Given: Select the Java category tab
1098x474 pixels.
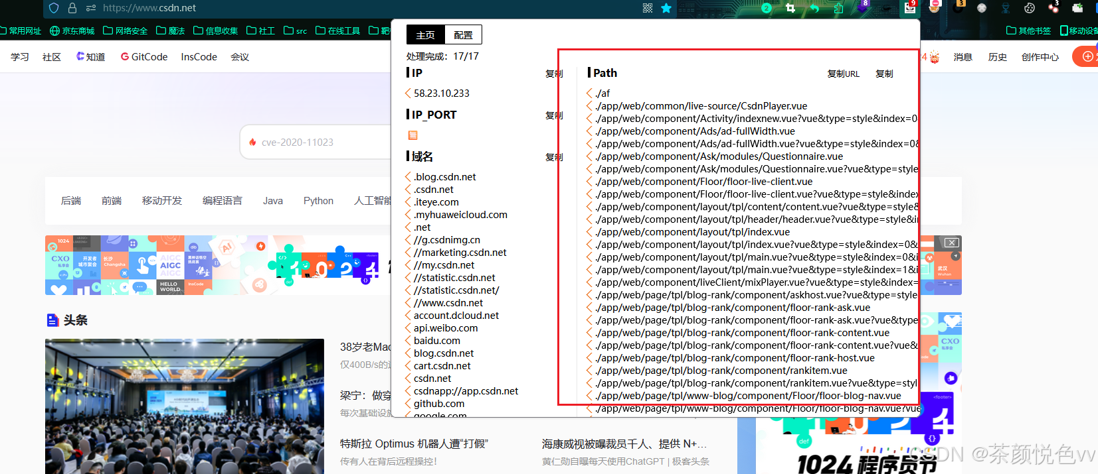Looking at the screenshot, I should coord(273,201).
